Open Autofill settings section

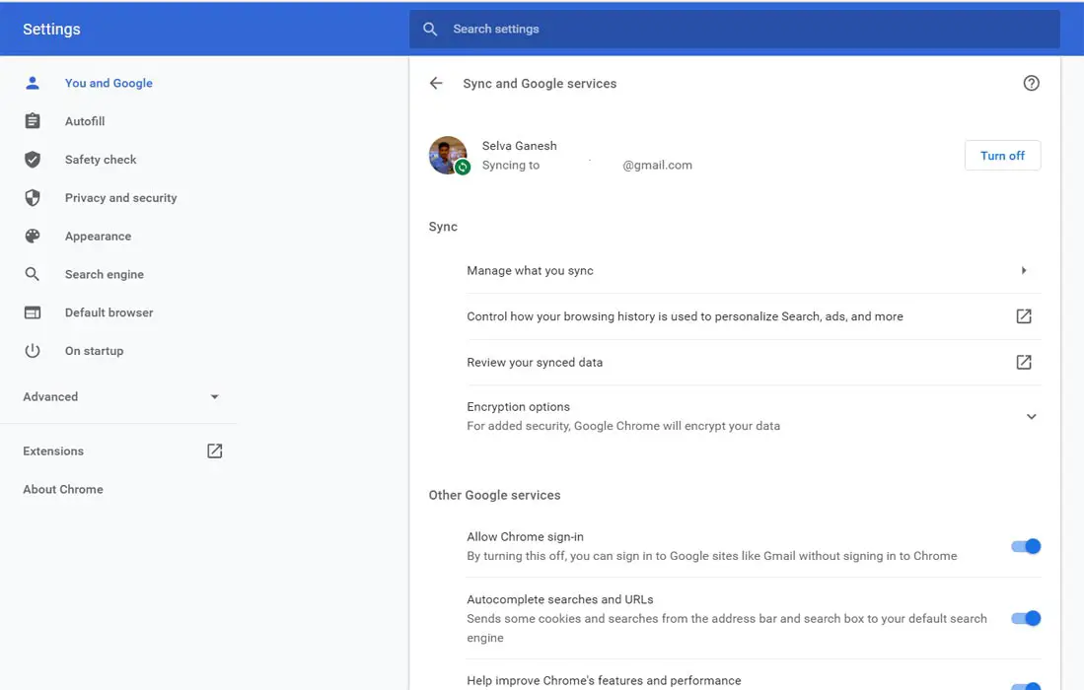[x=85, y=121]
